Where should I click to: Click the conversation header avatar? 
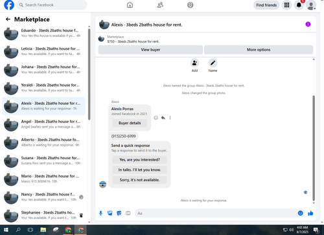coord(104,25)
